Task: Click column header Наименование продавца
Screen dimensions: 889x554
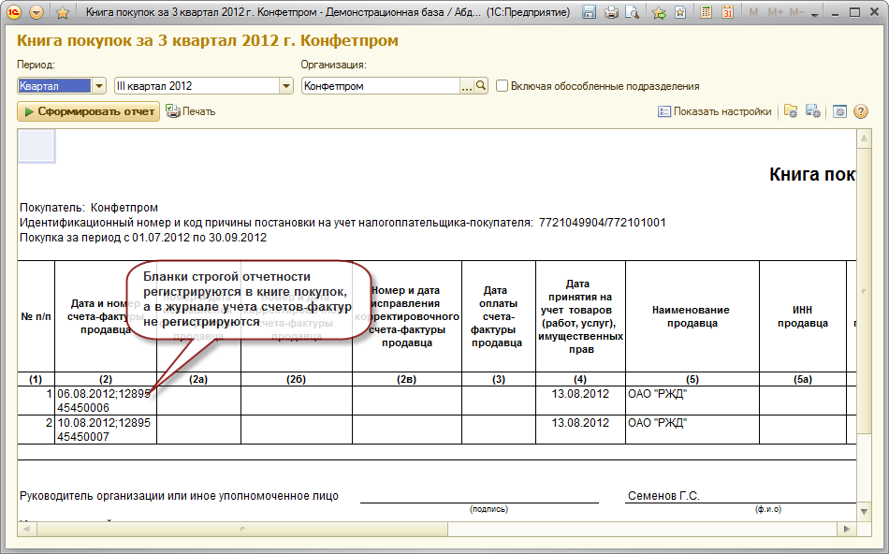Action: 692,316
